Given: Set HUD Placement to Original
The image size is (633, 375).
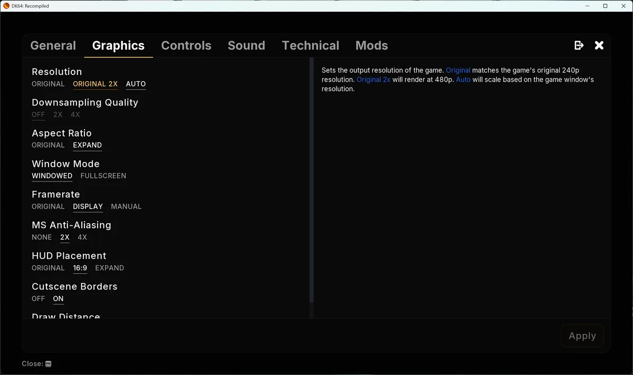Looking at the screenshot, I should click(x=48, y=268).
